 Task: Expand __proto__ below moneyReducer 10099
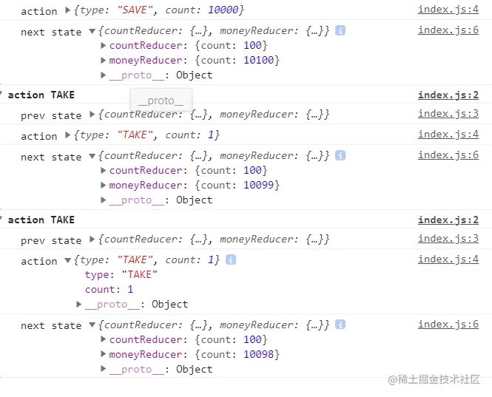(x=104, y=200)
